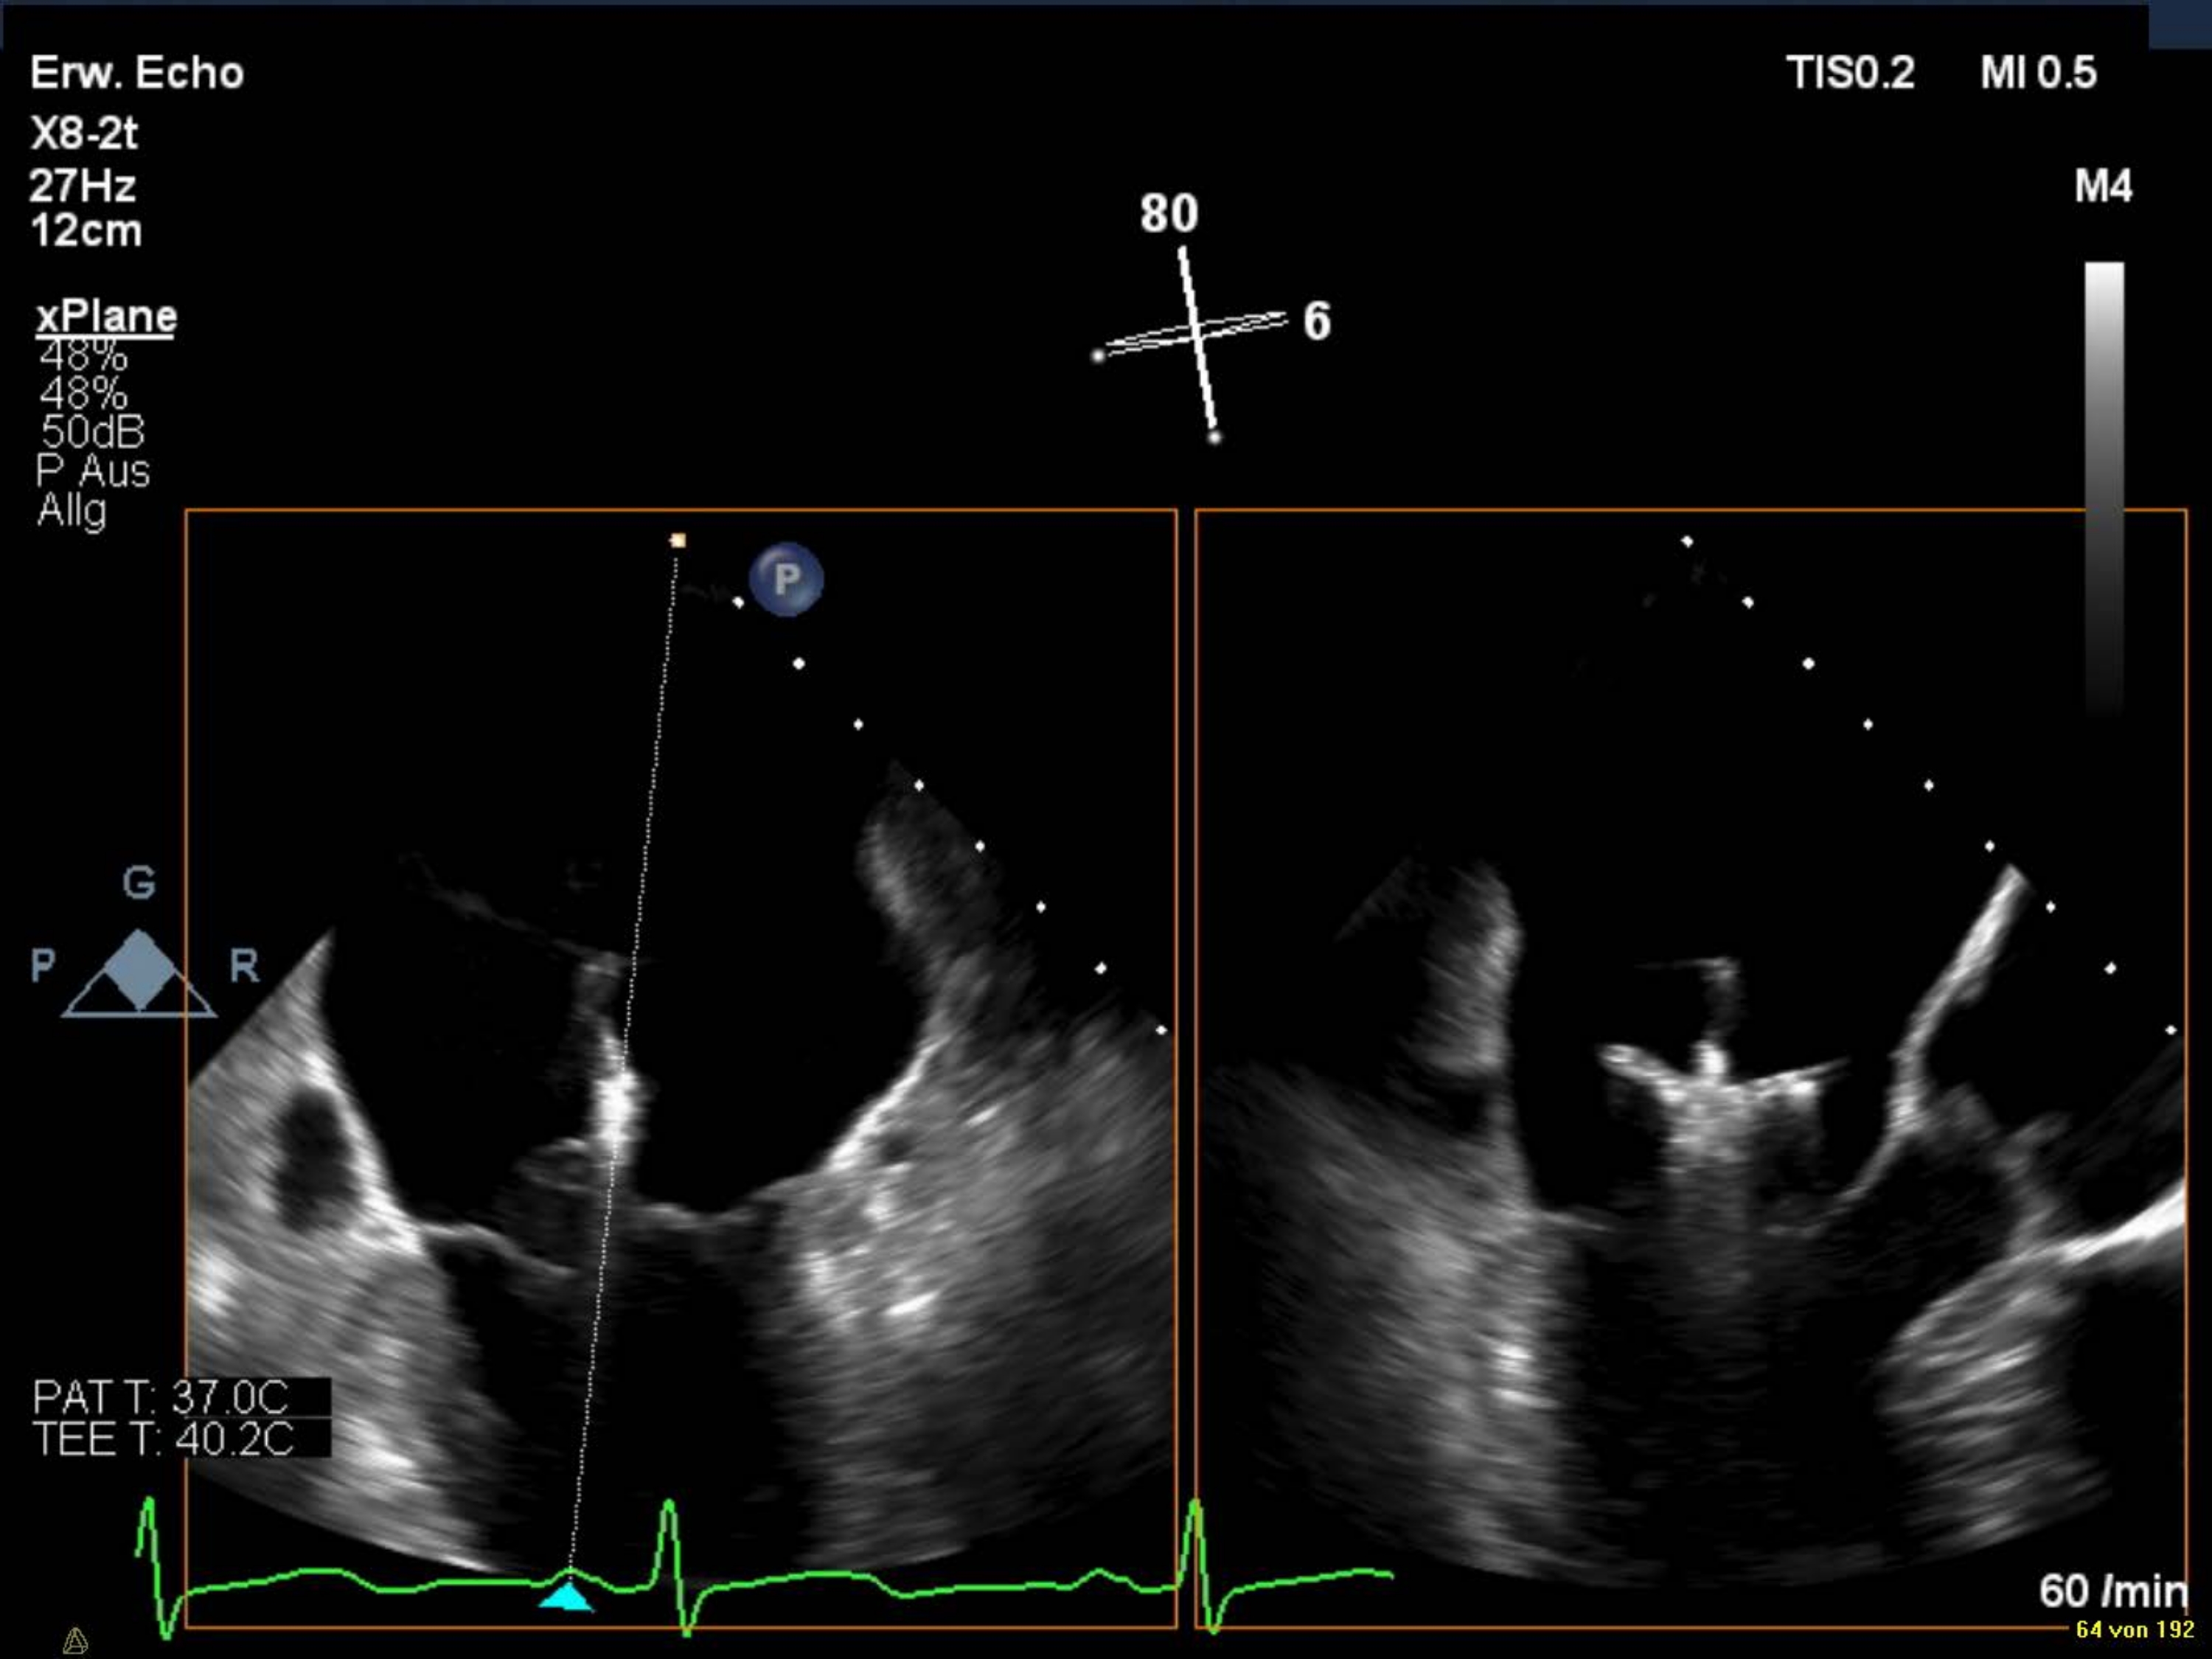Click the small square atop the cursor line

pyautogui.click(x=678, y=541)
